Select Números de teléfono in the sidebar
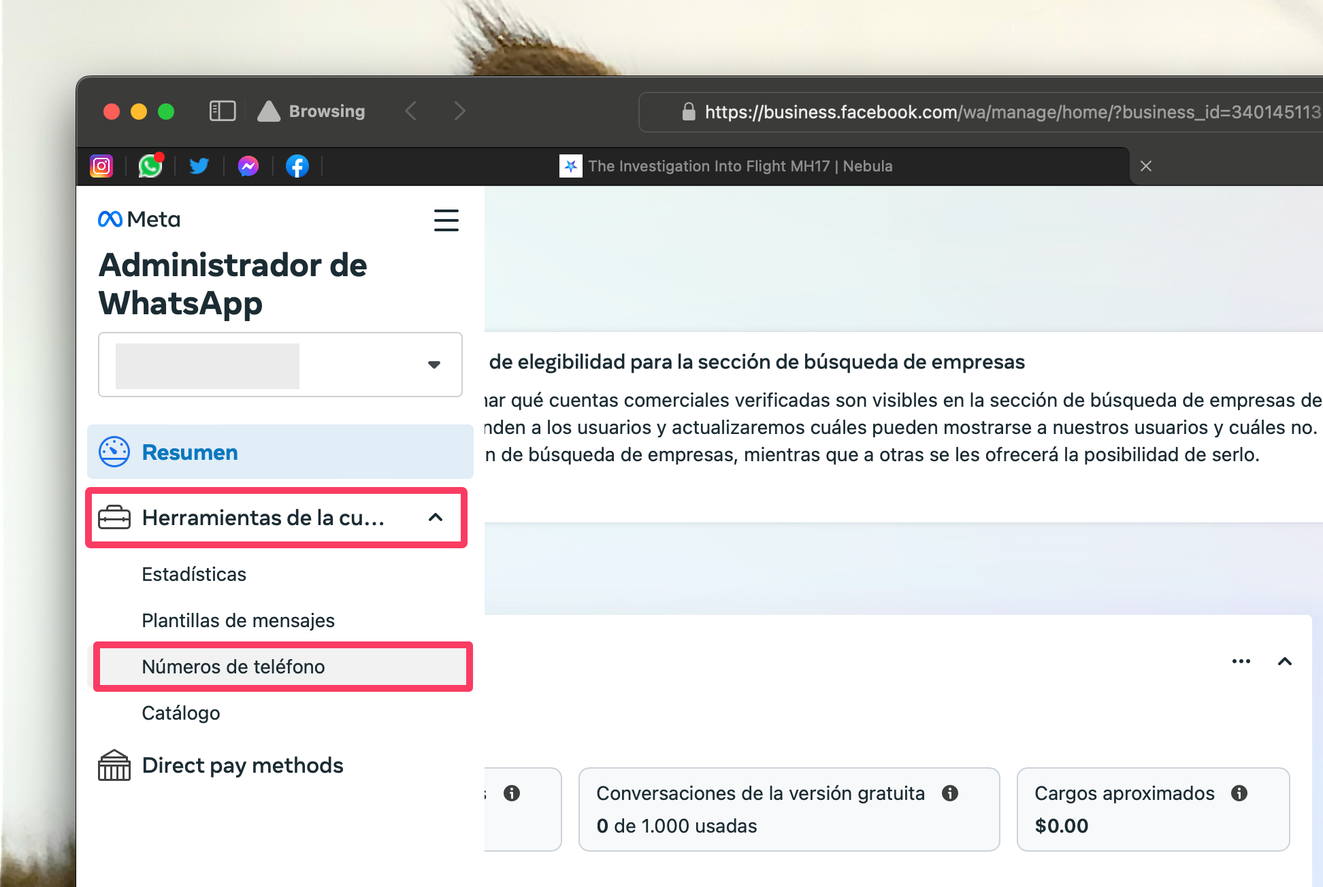Screen dimensions: 1323x887 coord(233,667)
